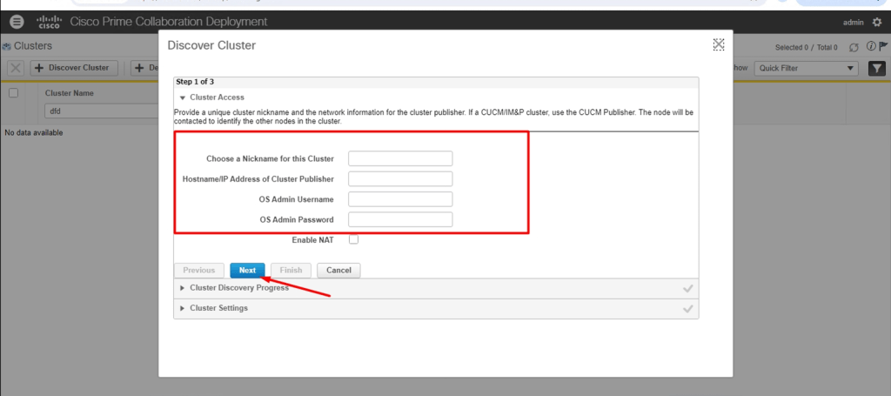Tick the select-all clusters checkbox
Screen dimensions: 891x396
[x=13, y=93]
